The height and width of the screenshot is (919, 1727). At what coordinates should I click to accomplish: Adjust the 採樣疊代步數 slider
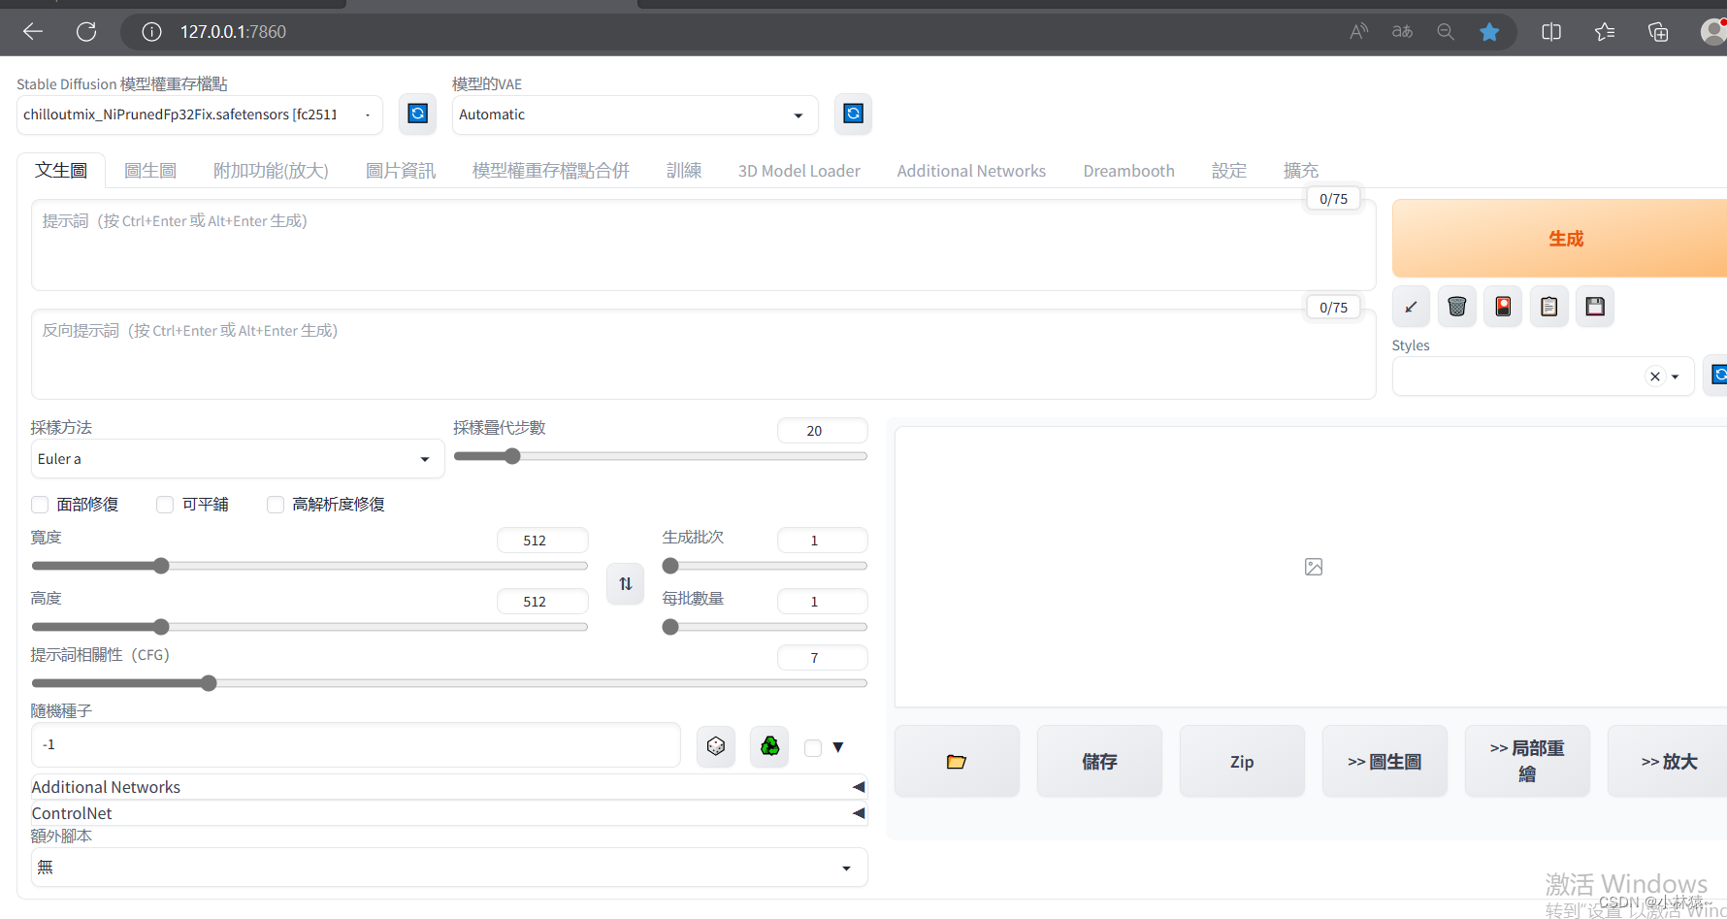click(660, 456)
